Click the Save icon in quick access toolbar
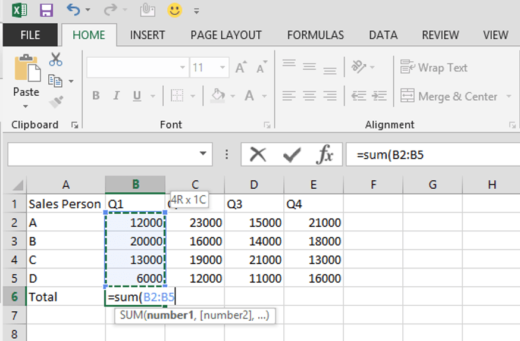 (x=46, y=10)
